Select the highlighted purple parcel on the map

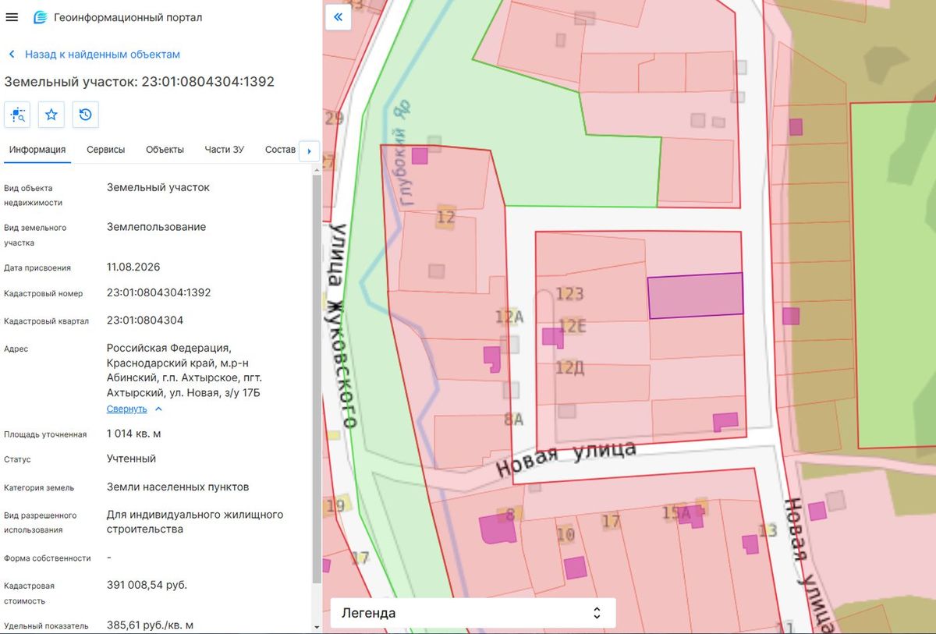[695, 296]
